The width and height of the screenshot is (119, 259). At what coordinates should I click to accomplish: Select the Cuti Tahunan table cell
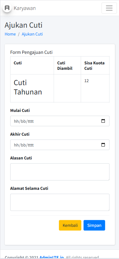coord(32,88)
